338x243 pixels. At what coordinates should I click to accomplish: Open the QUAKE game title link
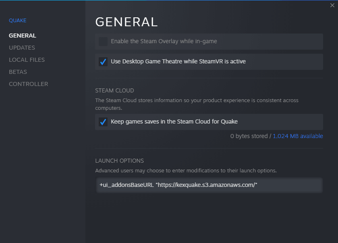[17, 21]
